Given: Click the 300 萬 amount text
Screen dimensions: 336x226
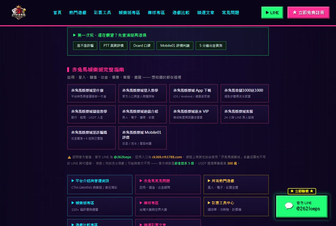Looking at the screenshot, I should pos(232,163).
